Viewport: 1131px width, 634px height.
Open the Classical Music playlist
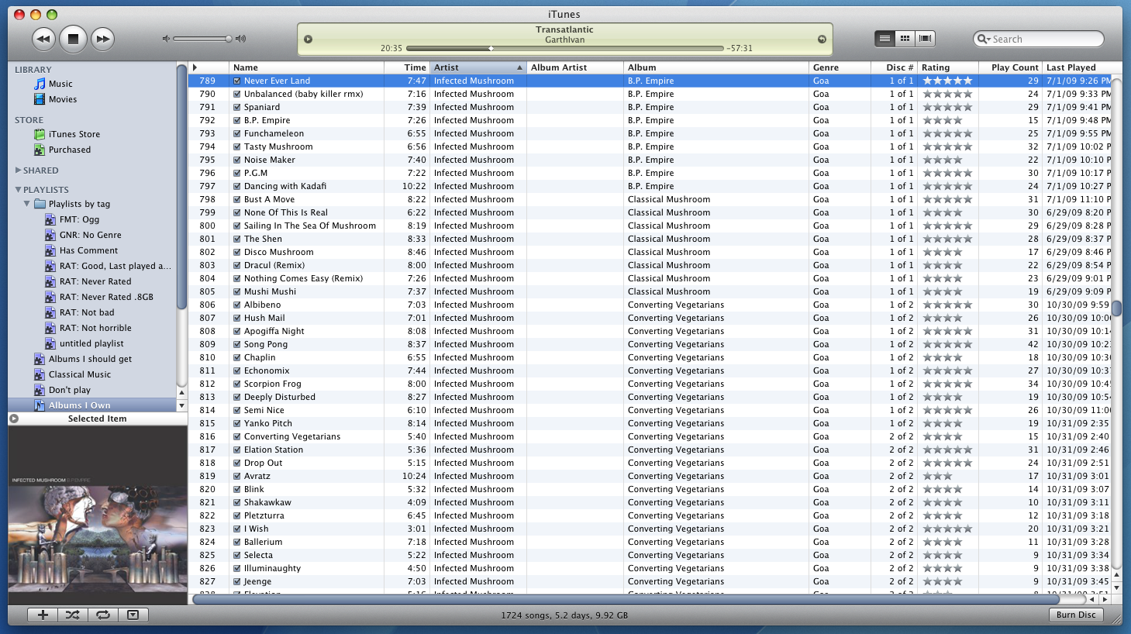coord(72,374)
